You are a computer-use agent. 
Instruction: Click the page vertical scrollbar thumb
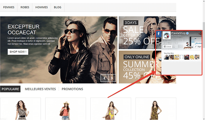pos(204,35)
